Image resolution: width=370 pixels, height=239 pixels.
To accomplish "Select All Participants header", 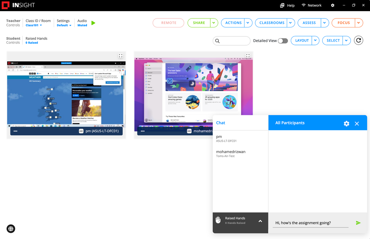I will pyautogui.click(x=290, y=123).
